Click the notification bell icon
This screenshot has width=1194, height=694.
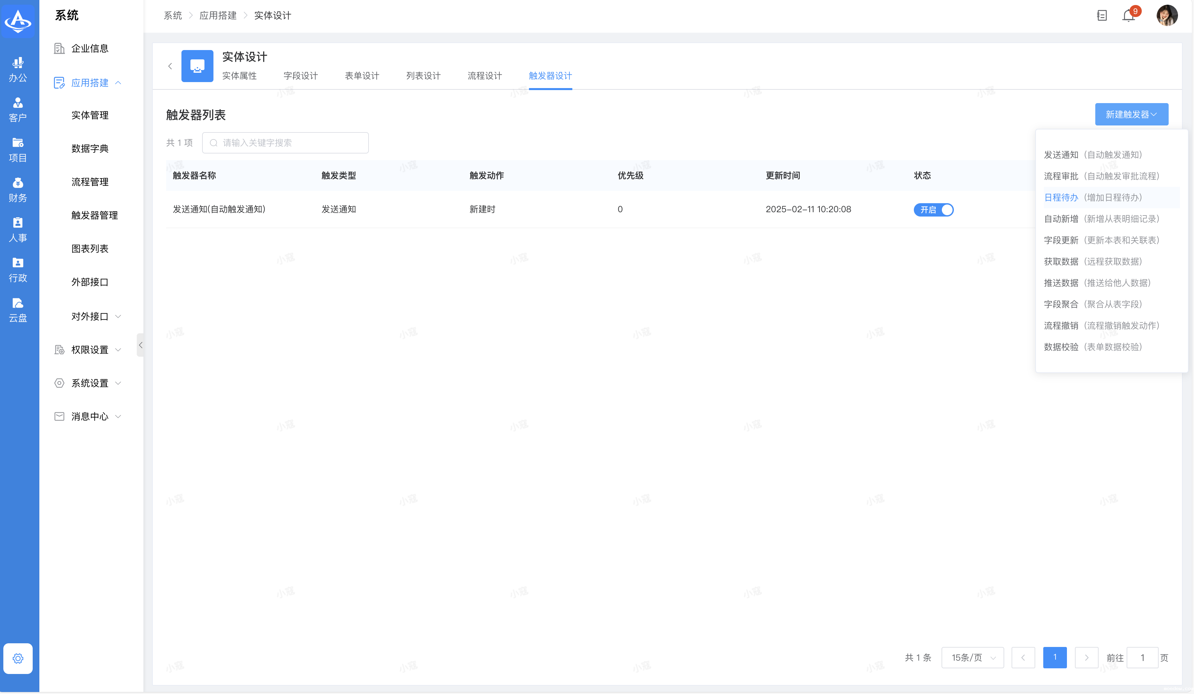pos(1128,16)
